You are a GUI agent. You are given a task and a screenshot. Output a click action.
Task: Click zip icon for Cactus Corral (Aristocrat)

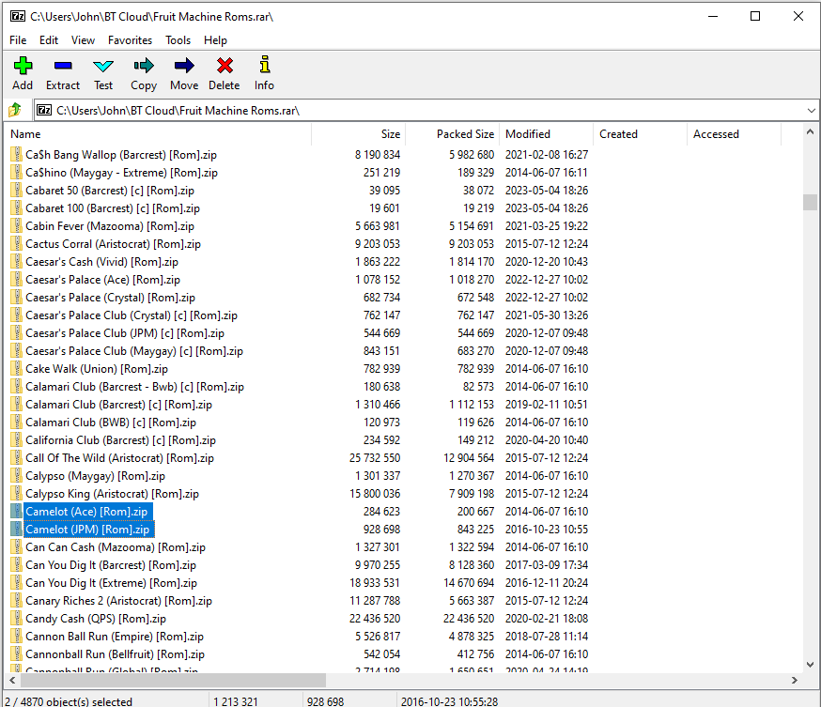[17, 244]
